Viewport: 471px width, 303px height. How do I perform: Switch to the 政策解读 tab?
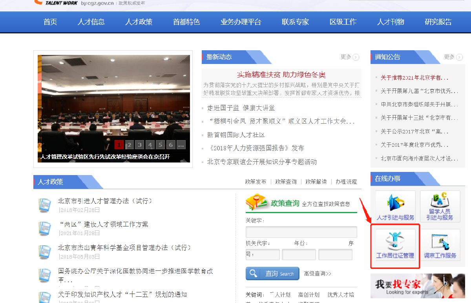pyautogui.click(x=316, y=182)
